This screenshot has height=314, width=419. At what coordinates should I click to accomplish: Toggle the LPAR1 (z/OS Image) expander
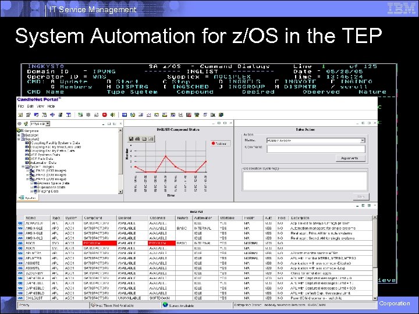click(27, 170)
